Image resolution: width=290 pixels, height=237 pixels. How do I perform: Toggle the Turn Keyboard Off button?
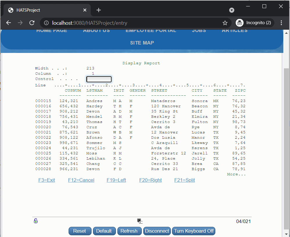pos(194,231)
